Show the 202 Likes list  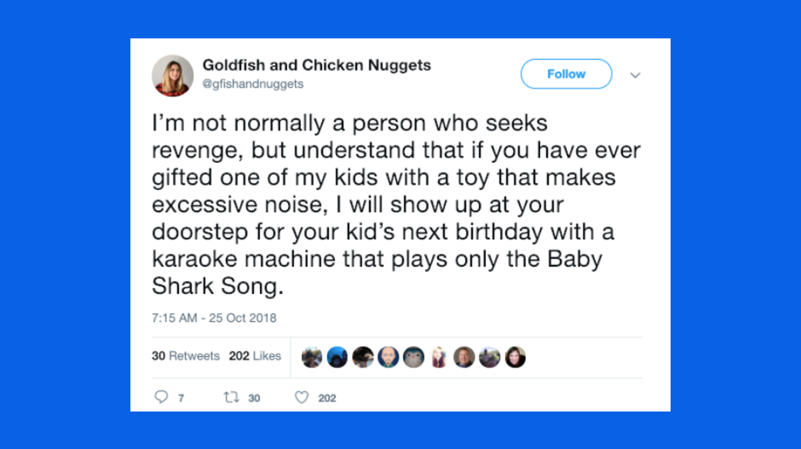click(255, 356)
